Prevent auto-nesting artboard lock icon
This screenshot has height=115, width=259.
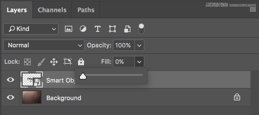coord(68,62)
